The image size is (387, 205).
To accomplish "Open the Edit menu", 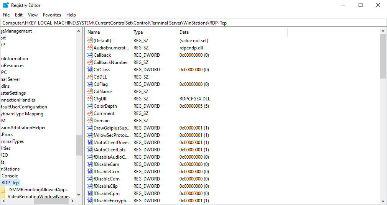I will point(19,15).
